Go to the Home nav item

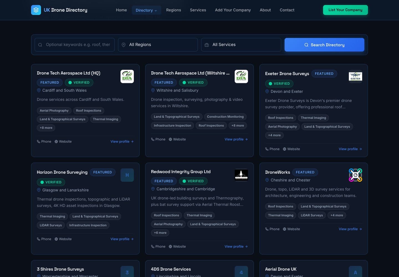(x=121, y=10)
